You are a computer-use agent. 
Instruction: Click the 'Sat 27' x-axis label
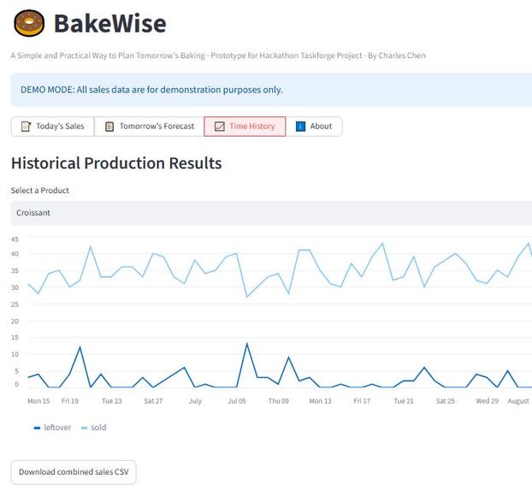coord(153,401)
